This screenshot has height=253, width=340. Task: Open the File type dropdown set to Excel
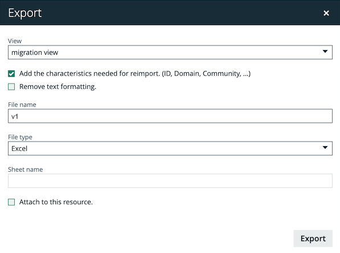170,148
